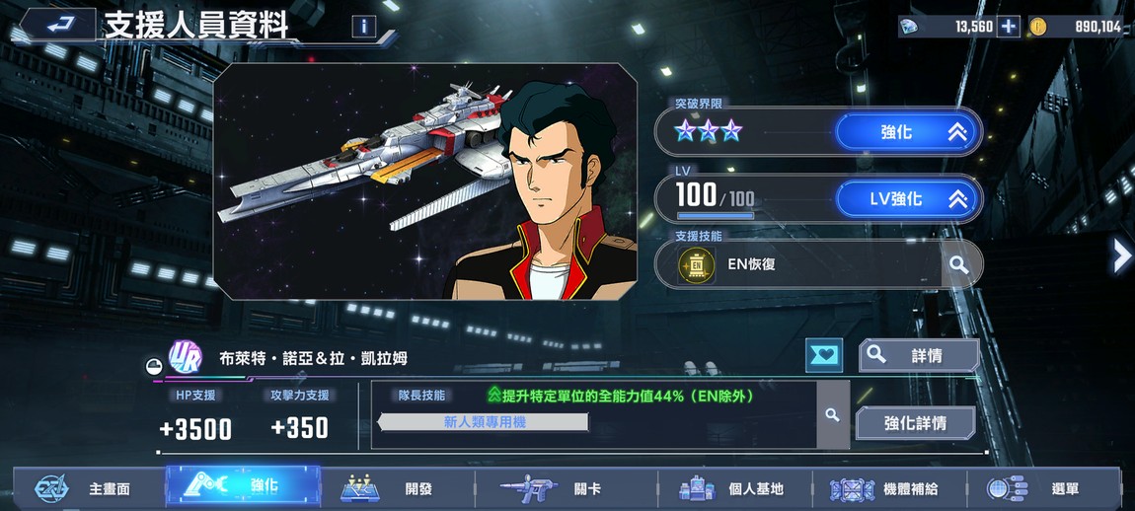This screenshot has height=511, width=1135.
Task: Switch to 主畫面 tab
Action: (88, 488)
